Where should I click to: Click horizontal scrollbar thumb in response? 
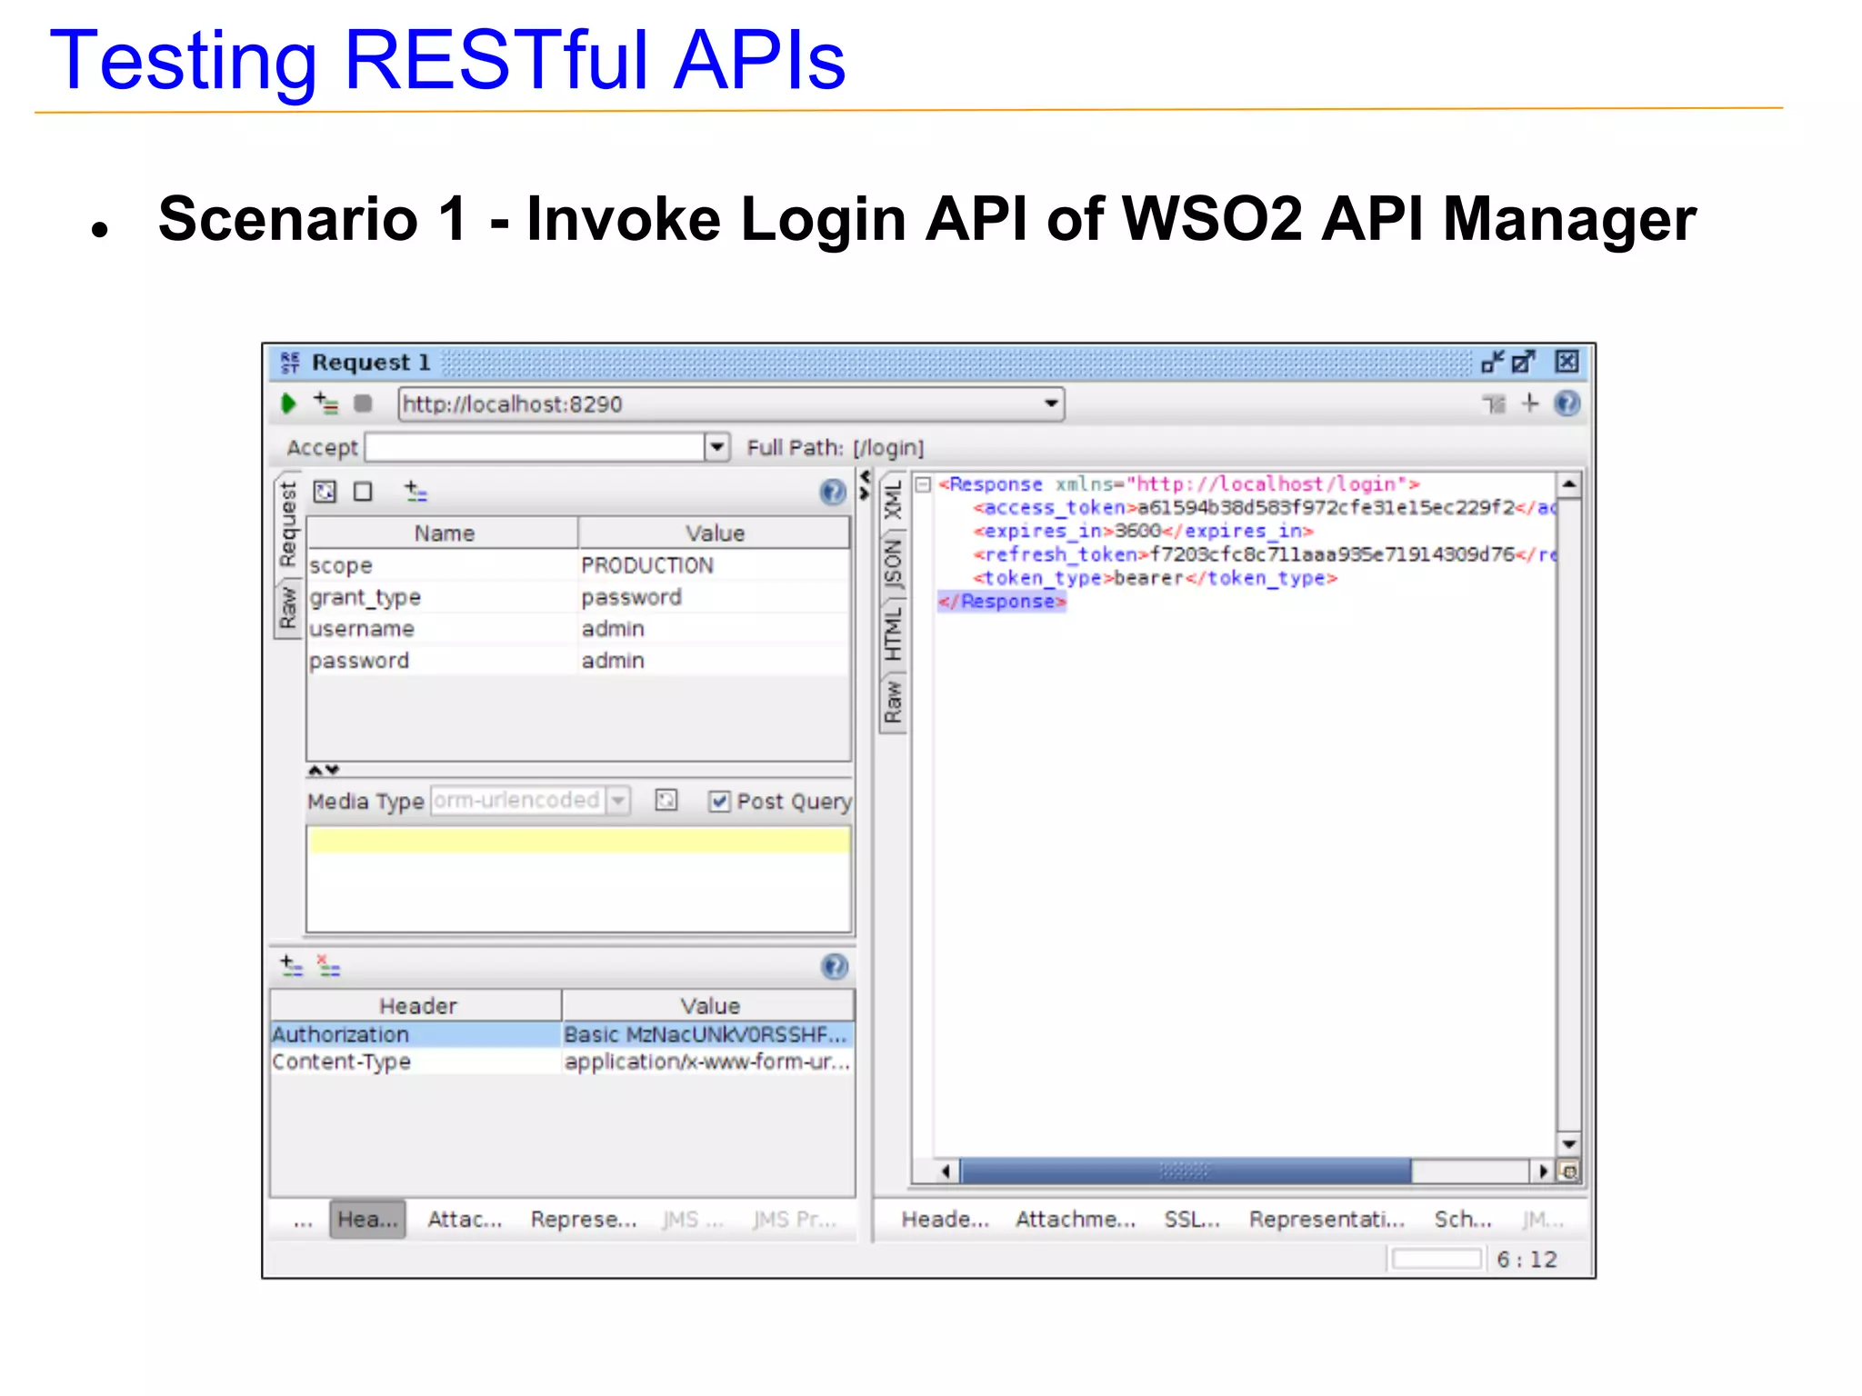(x=1186, y=1171)
